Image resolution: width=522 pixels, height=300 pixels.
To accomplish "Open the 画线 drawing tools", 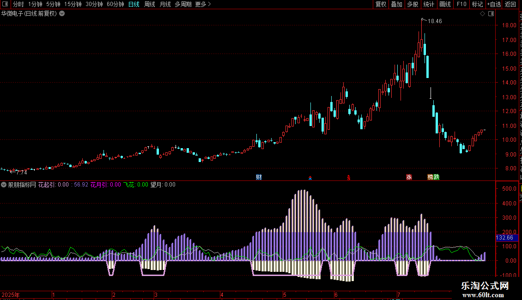I will pyautogui.click(x=445, y=4).
